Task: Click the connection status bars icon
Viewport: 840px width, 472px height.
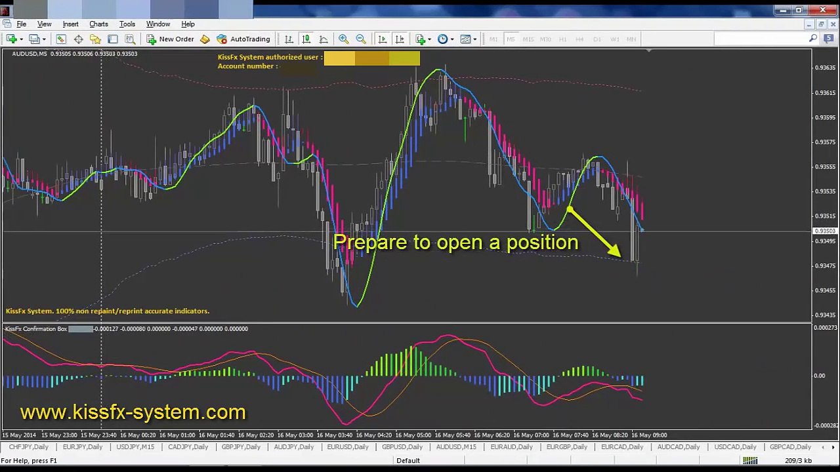Action: pyautogui.click(x=750, y=461)
